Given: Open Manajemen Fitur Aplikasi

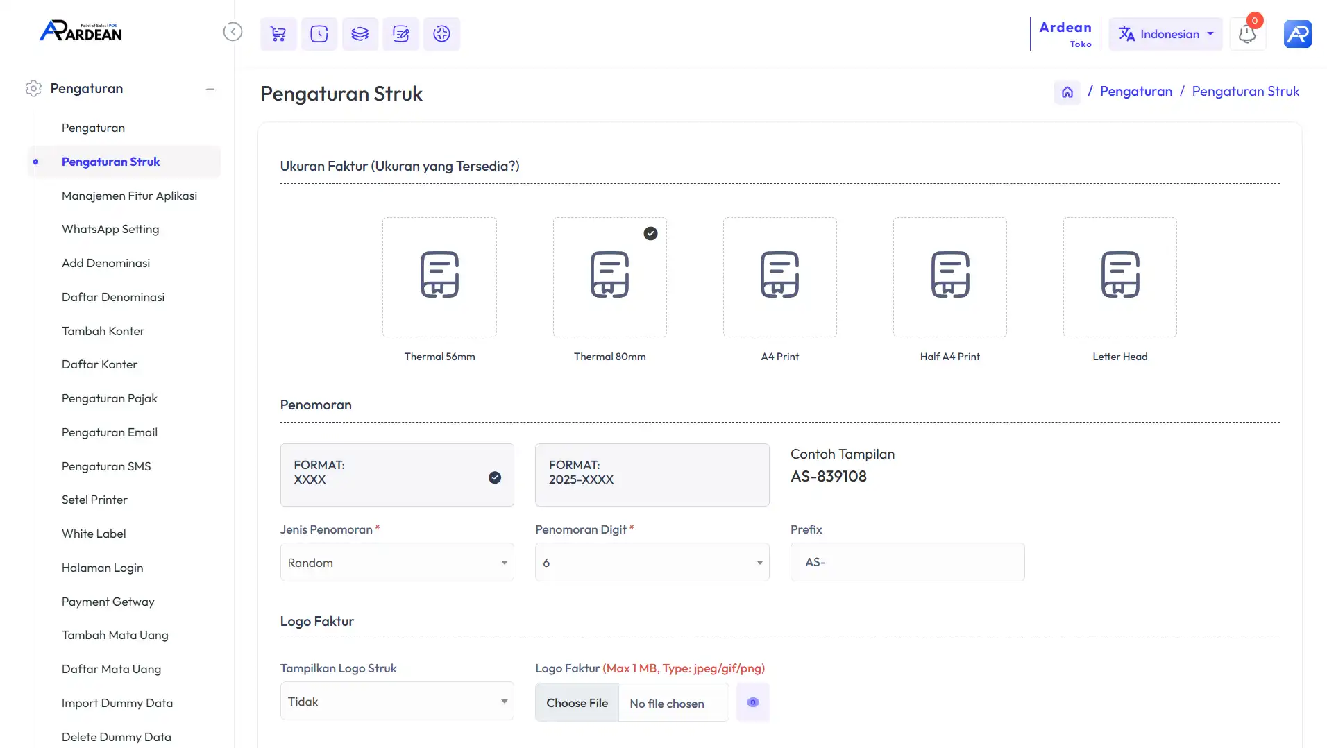Looking at the screenshot, I should 129,196.
